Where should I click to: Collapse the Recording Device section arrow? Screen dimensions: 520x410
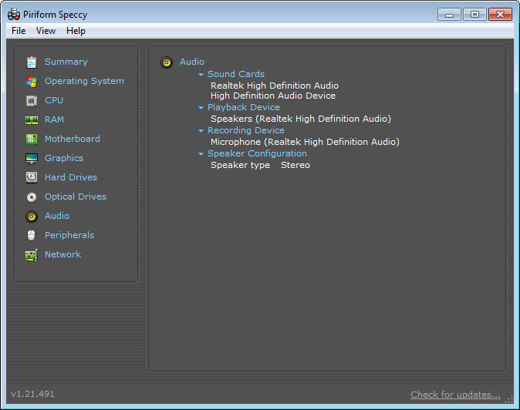click(201, 131)
